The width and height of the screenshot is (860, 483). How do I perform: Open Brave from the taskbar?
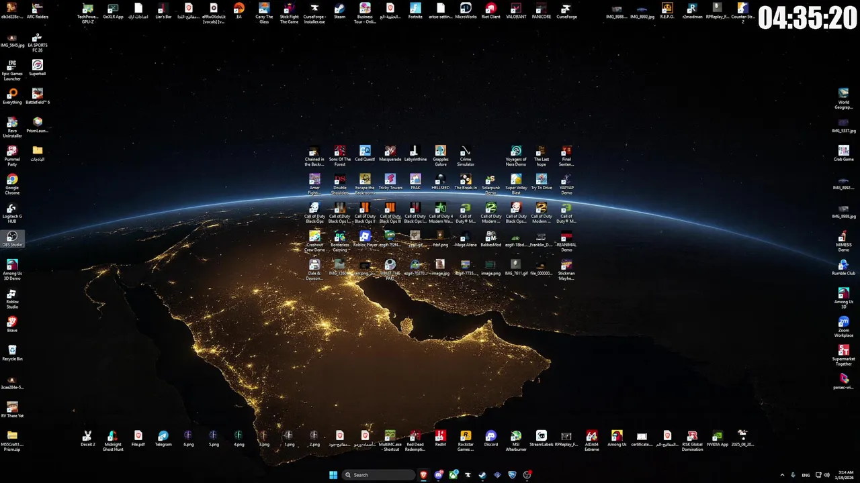[424, 475]
